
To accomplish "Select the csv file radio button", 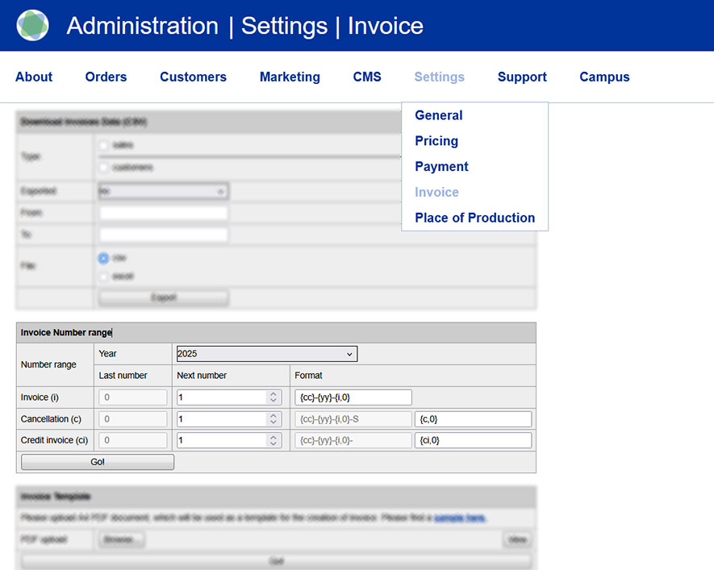I will (103, 259).
